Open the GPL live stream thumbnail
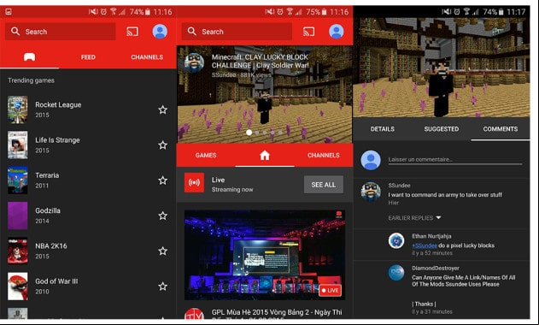539x325 pixels. pos(265,255)
